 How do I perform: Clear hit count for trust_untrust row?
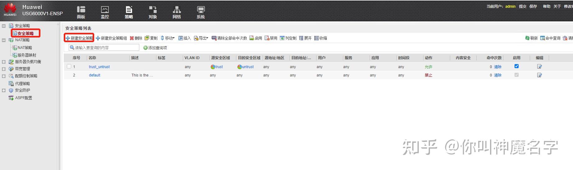(x=498, y=67)
